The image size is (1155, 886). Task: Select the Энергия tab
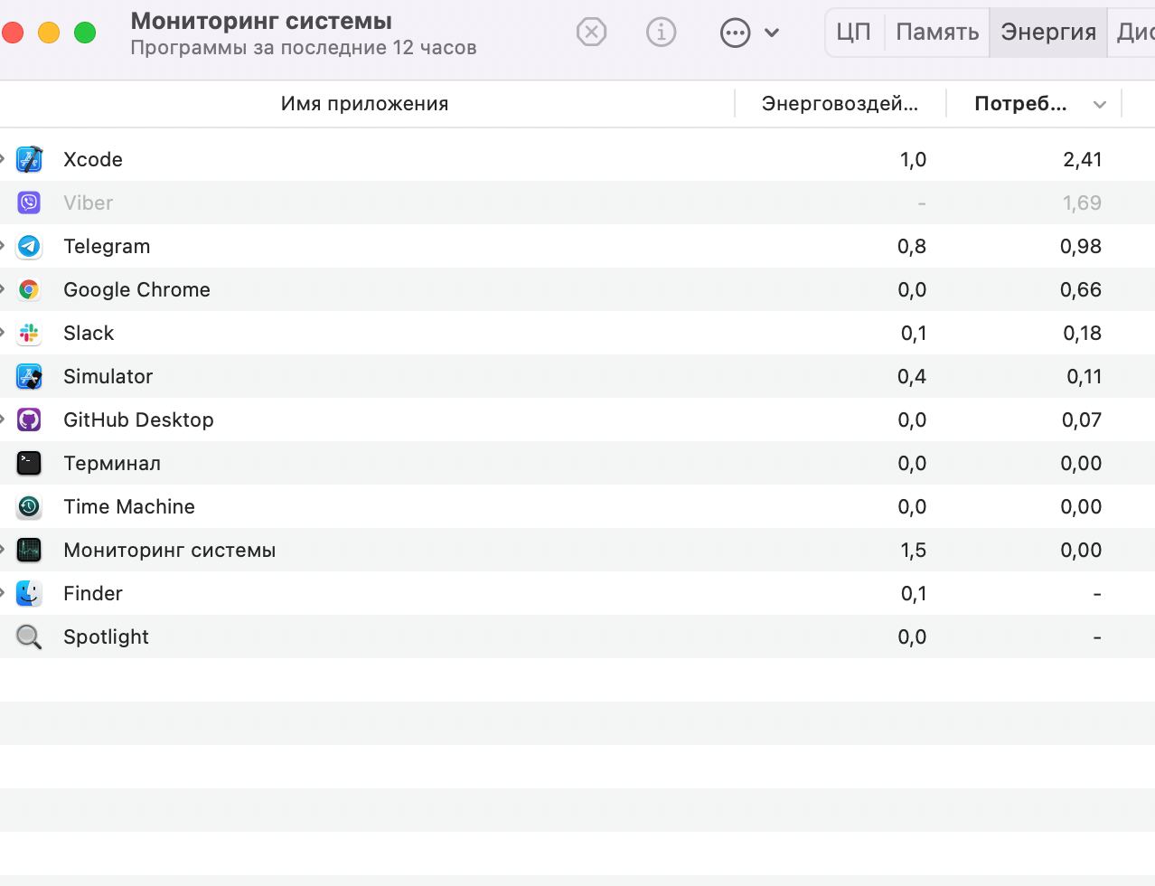pyautogui.click(x=1048, y=33)
